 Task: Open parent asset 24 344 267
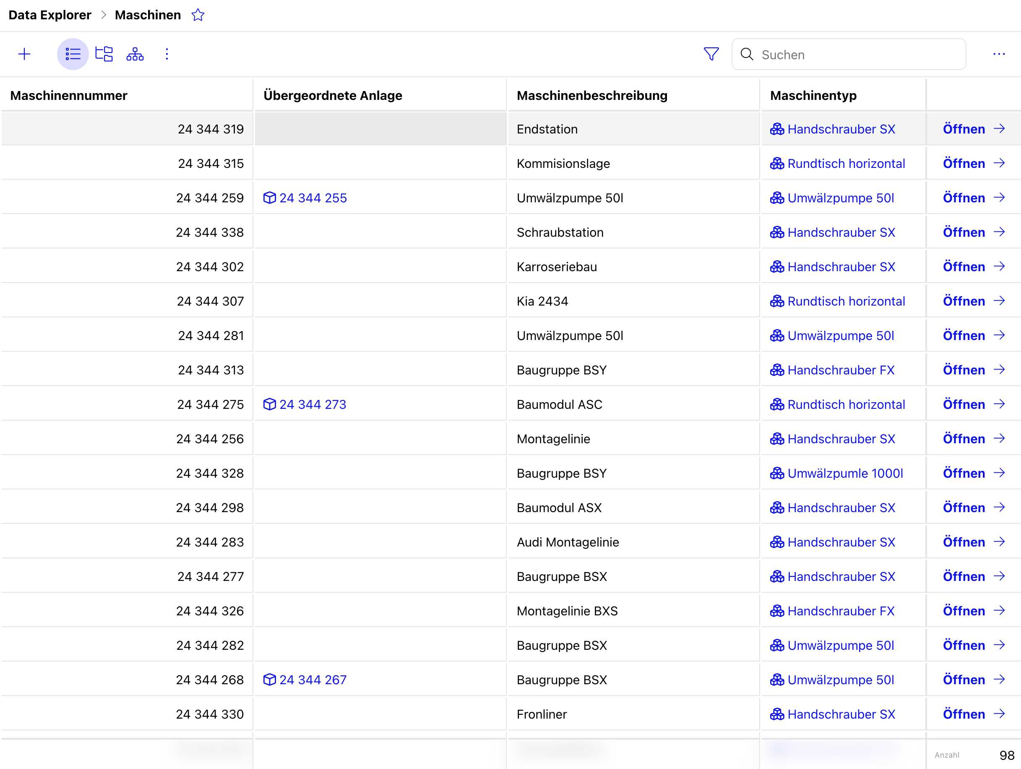pyautogui.click(x=305, y=680)
